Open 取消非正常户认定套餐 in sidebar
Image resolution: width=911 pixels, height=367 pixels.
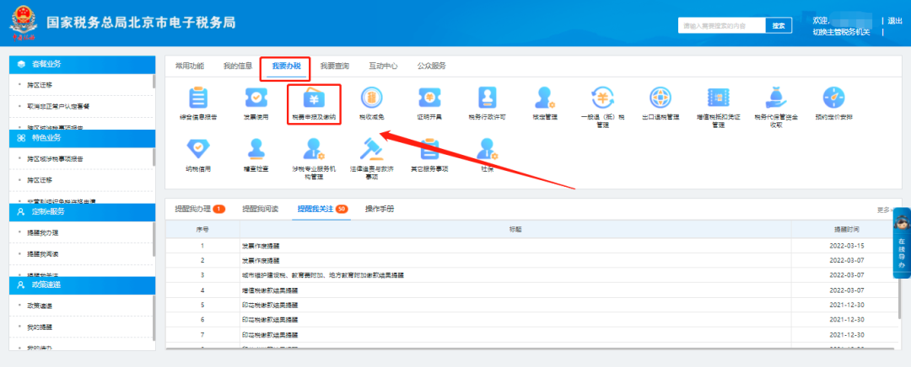tap(58, 107)
